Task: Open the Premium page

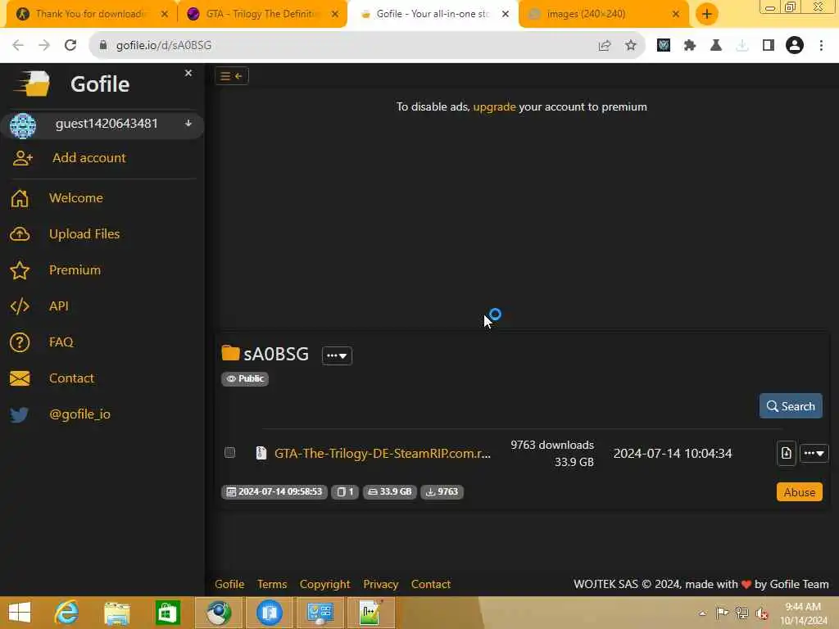Action: coord(75,270)
